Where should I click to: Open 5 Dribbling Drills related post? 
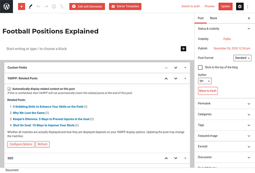click(48, 107)
